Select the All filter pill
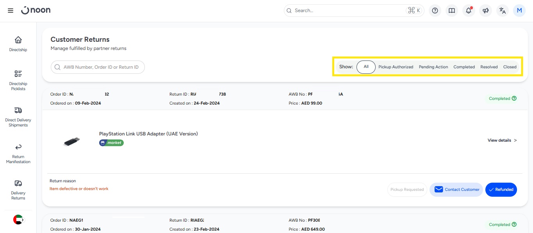Screen dimensions: 533x233 [x=366, y=67]
